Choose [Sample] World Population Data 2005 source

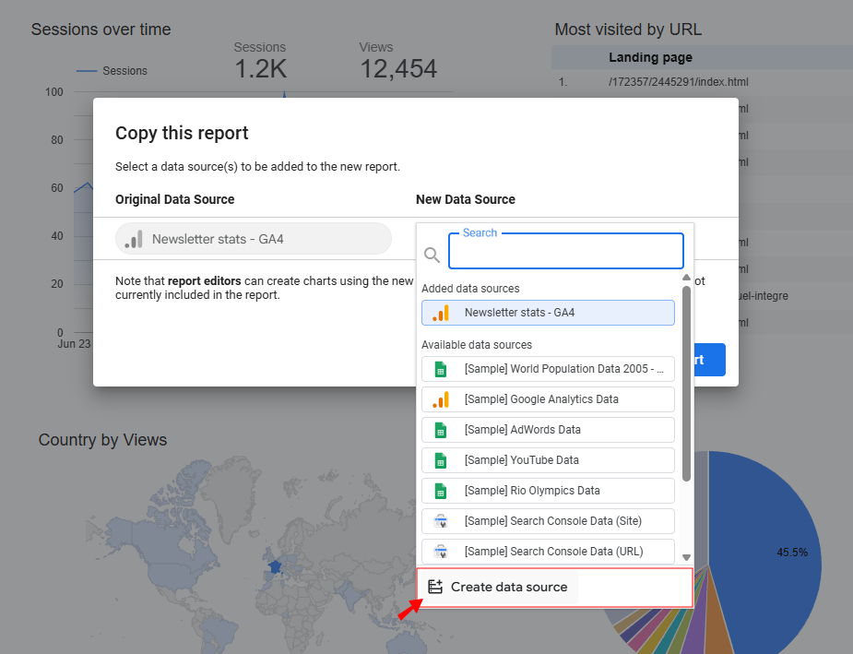548,369
